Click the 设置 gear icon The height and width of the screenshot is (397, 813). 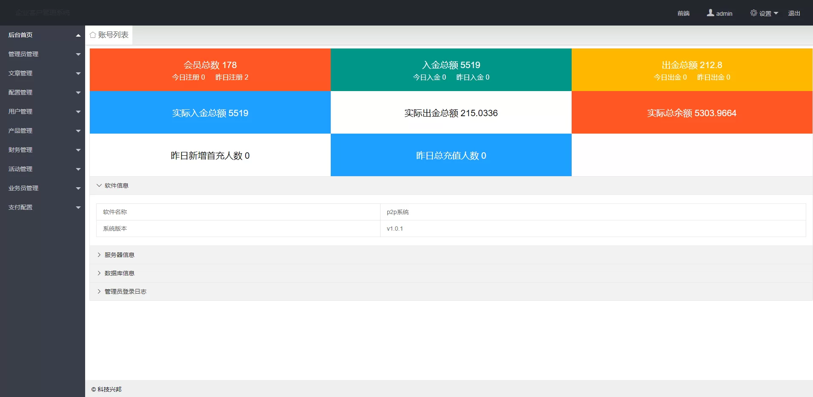click(753, 13)
